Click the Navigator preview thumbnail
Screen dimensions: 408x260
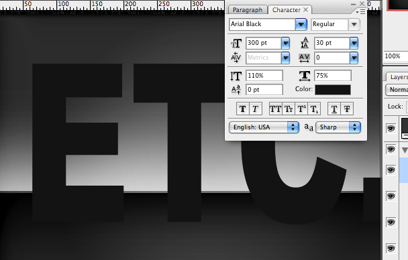tap(397, 5)
